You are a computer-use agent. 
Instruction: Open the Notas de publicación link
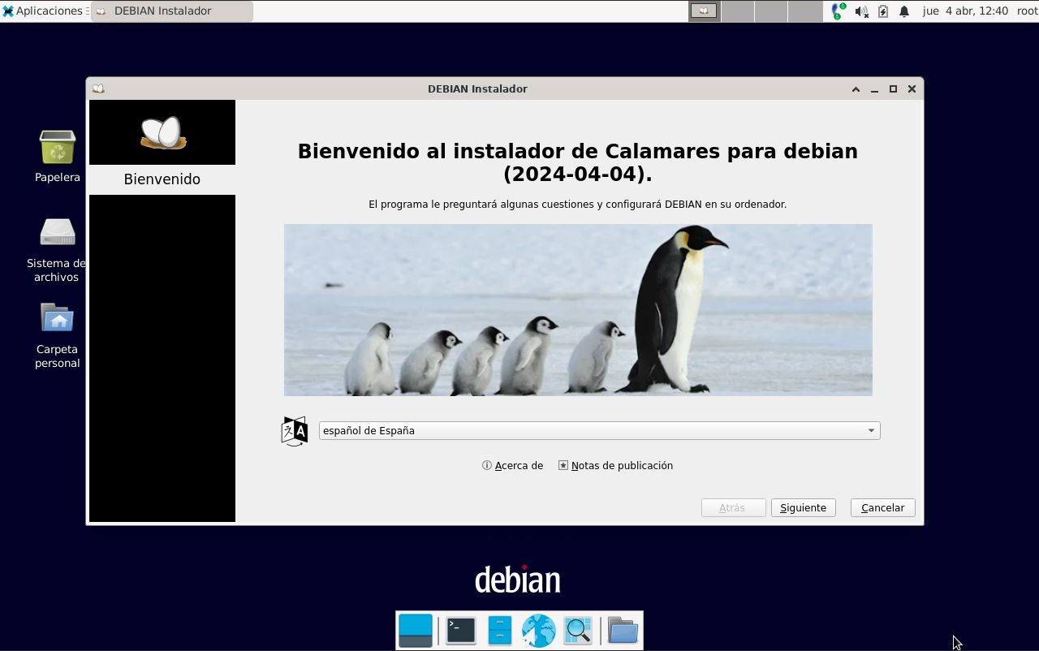click(x=615, y=466)
